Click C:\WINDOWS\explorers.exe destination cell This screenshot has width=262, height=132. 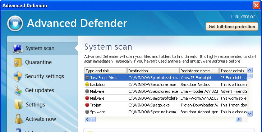[153, 91]
